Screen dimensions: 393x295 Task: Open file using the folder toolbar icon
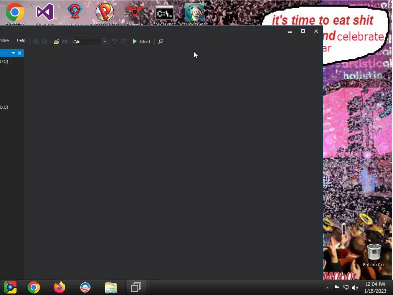click(x=56, y=41)
